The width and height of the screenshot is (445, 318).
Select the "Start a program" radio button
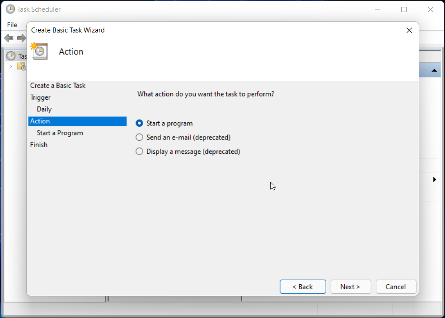coord(139,123)
